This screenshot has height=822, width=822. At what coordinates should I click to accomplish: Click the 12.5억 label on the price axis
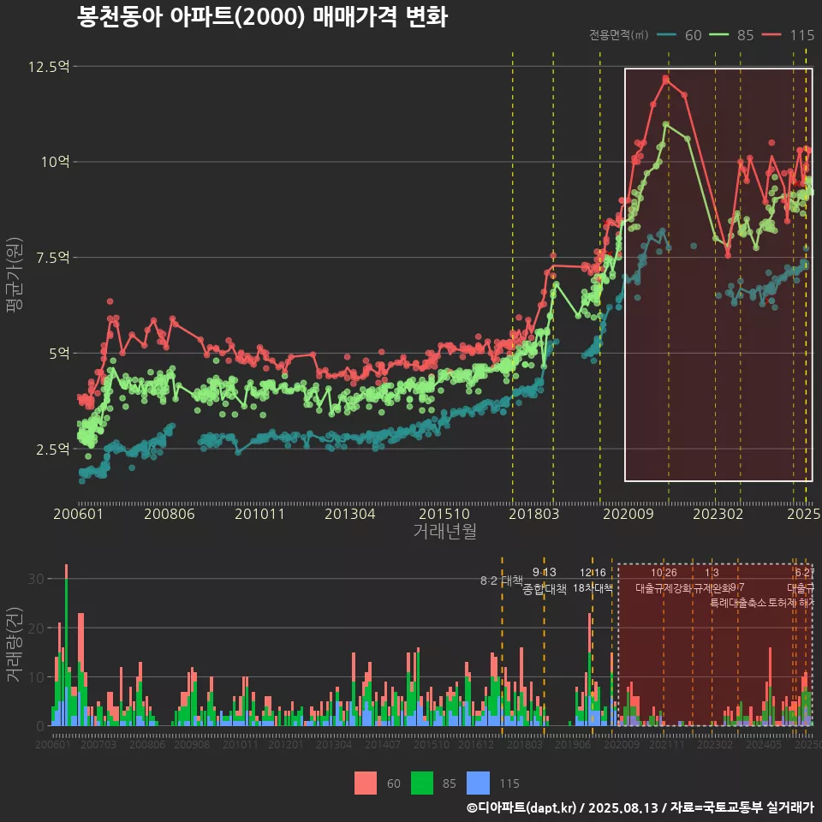click(x=49, y=67)
